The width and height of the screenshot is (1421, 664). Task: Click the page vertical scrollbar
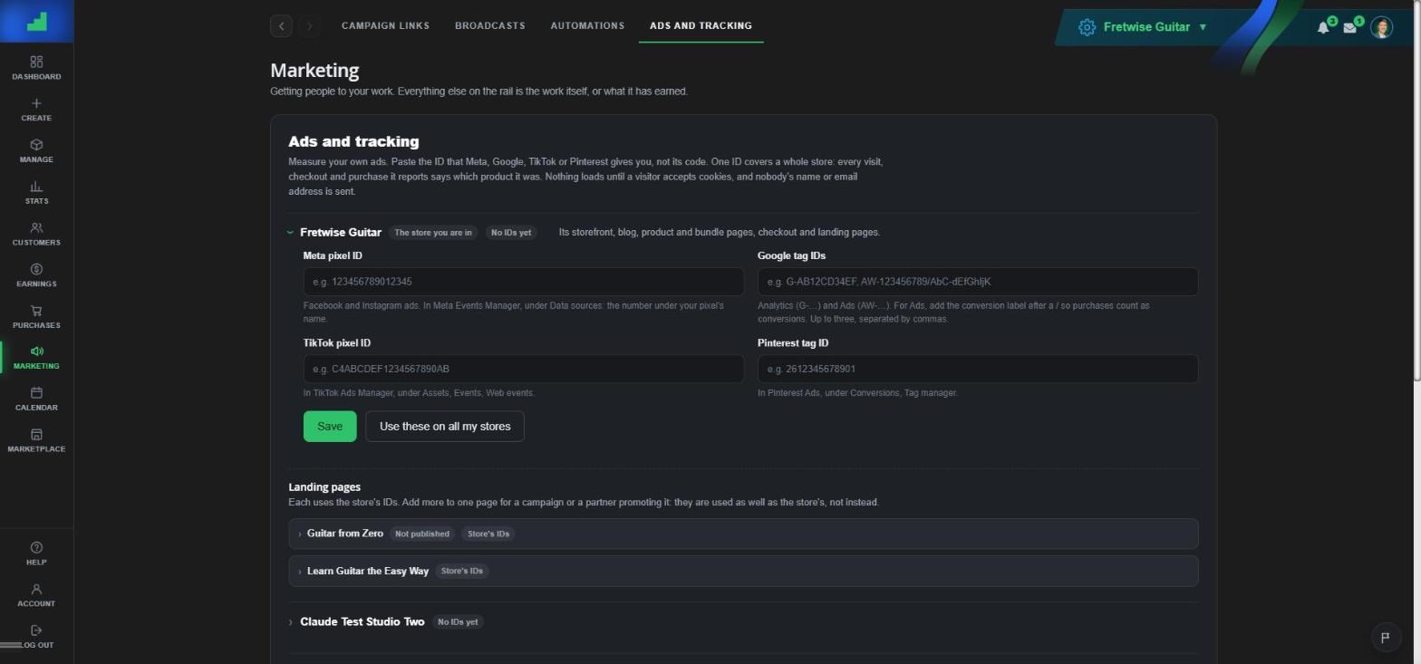1417,190
